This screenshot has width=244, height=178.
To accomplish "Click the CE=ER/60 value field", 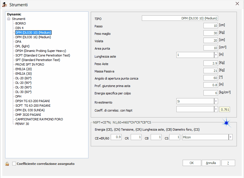I will [x=116, y=137].
